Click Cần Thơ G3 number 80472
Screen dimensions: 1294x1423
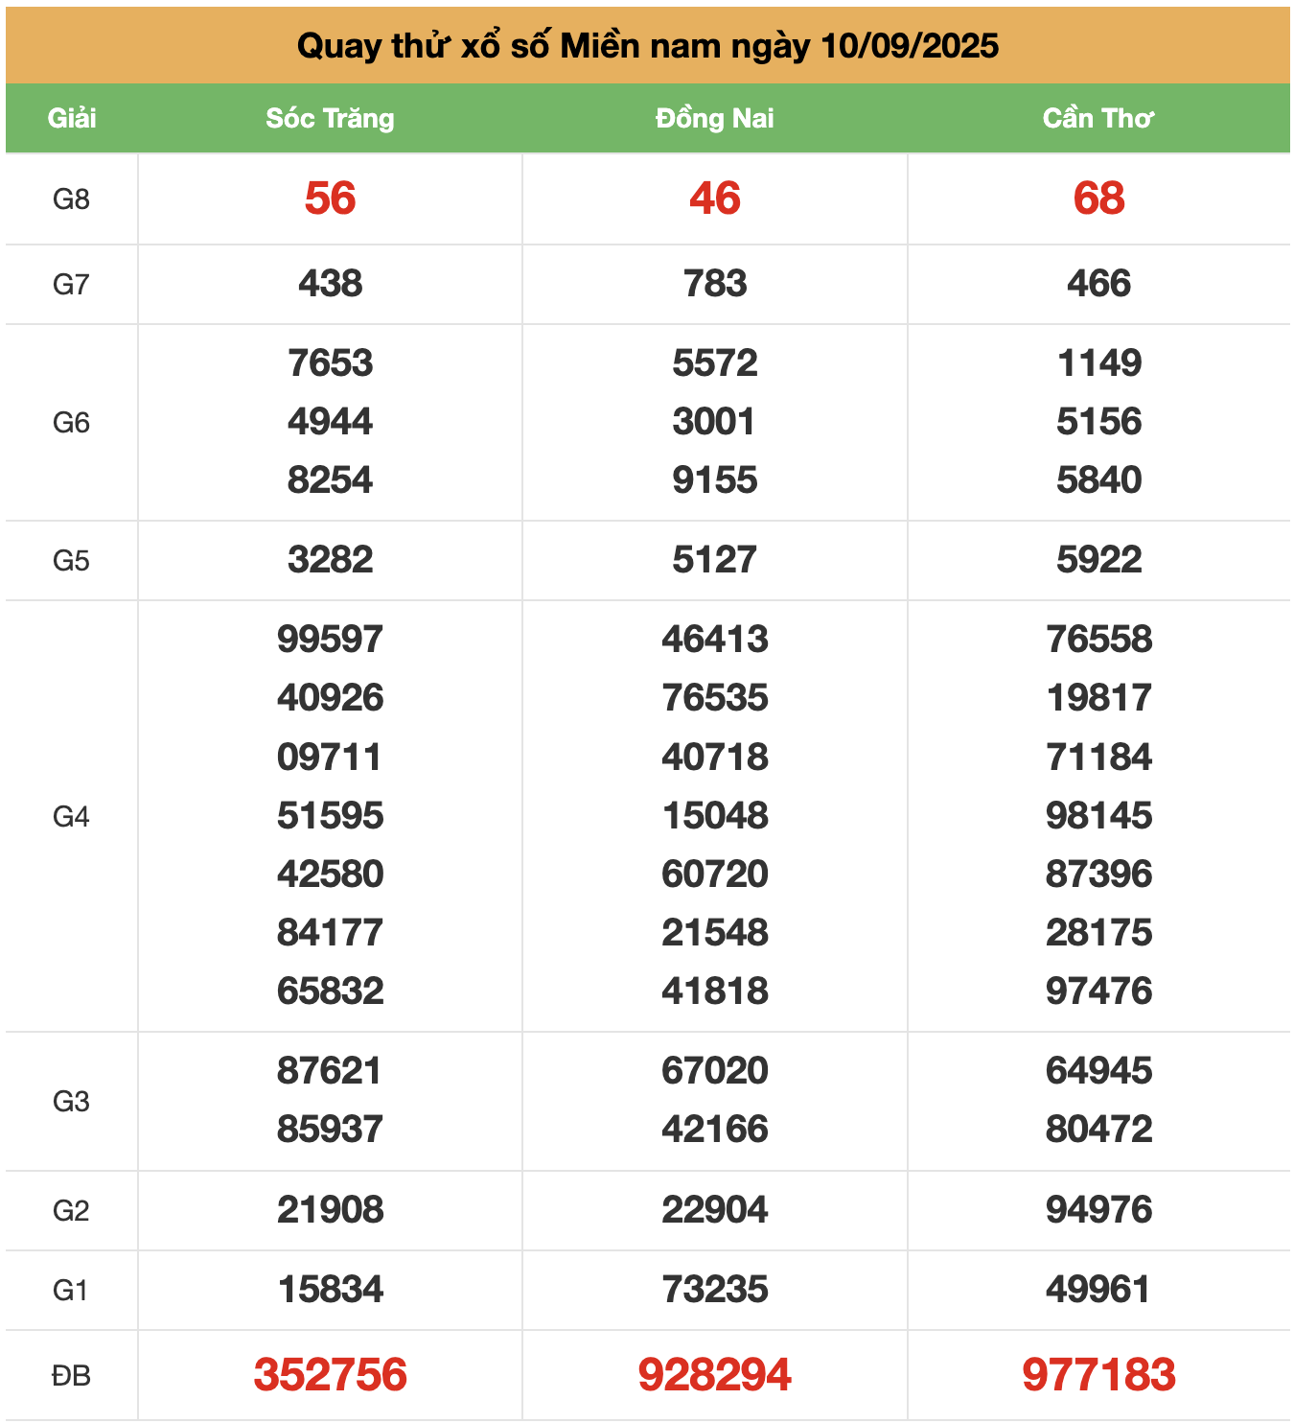pyautogui.click(x=1098, y=1129)
